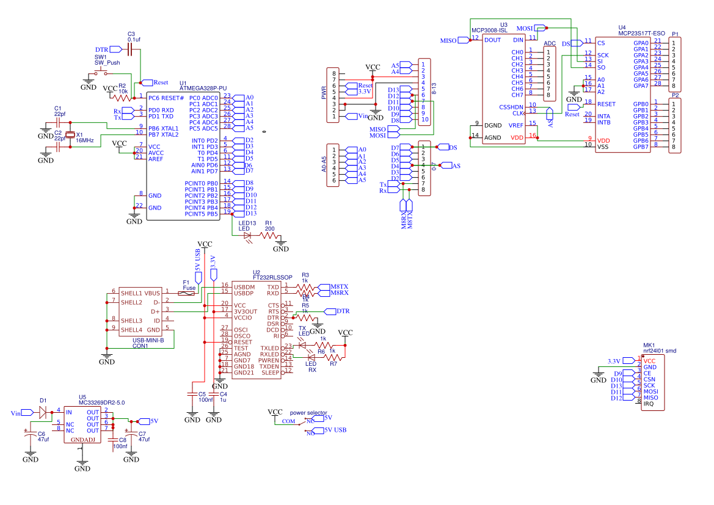
Task: Select the ATMEGA328P-PU microcontroller symbol
Action: click(183, 156)
